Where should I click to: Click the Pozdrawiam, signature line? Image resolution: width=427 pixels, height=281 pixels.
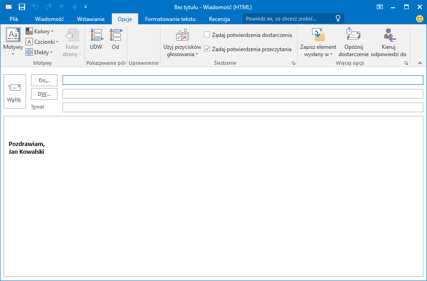(26, 144)
